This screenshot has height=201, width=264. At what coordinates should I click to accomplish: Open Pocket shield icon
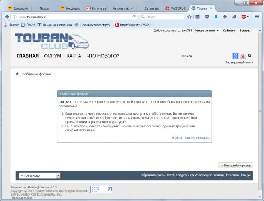click(207, 17)
